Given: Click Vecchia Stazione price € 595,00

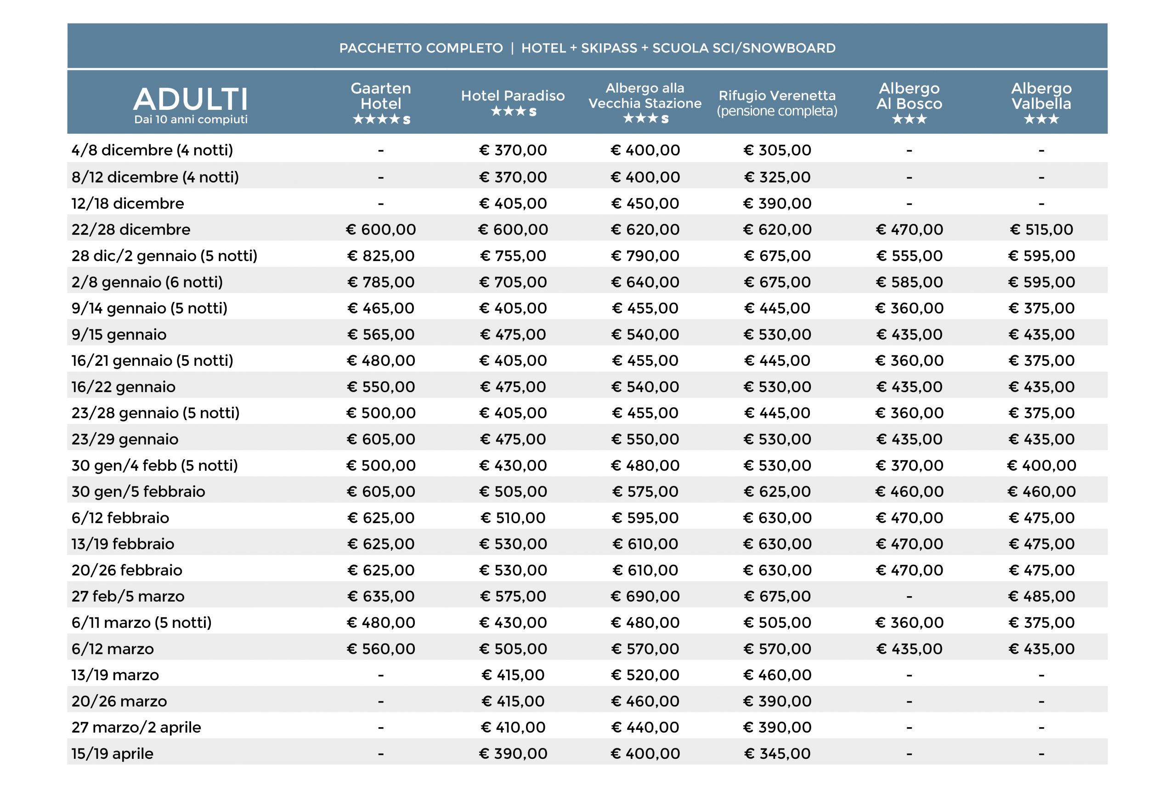Looking at the screenshot, I should point(645,518).
